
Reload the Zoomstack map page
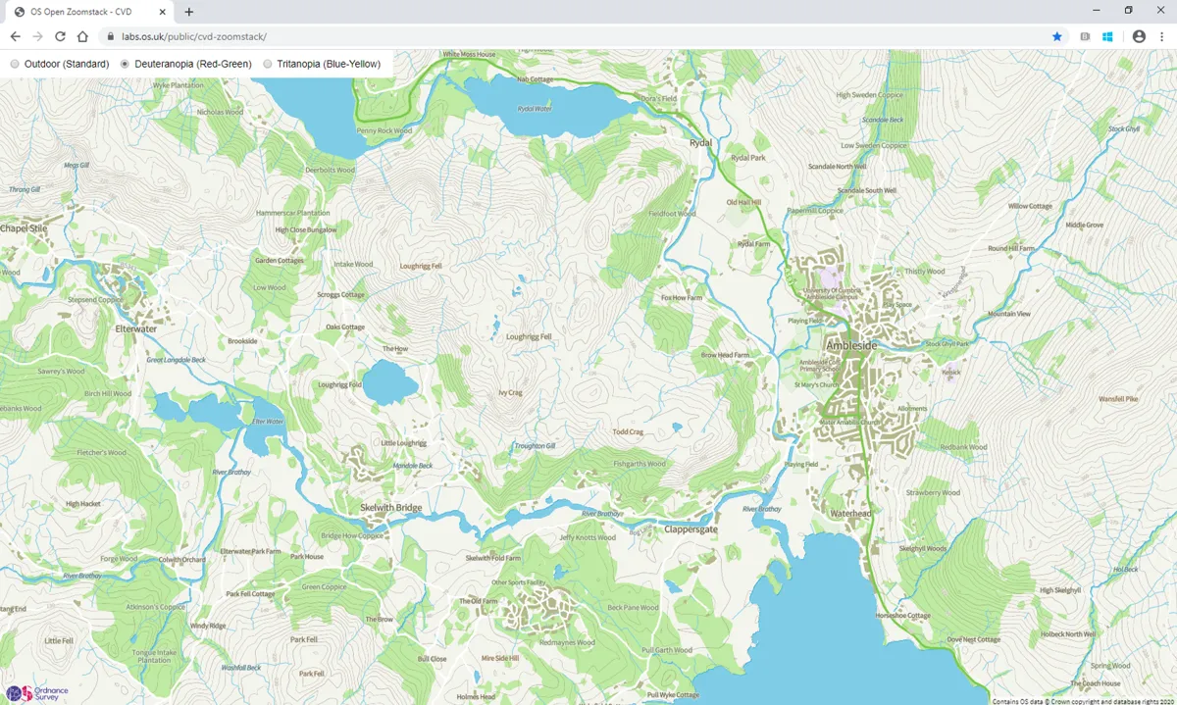[62, 36]
